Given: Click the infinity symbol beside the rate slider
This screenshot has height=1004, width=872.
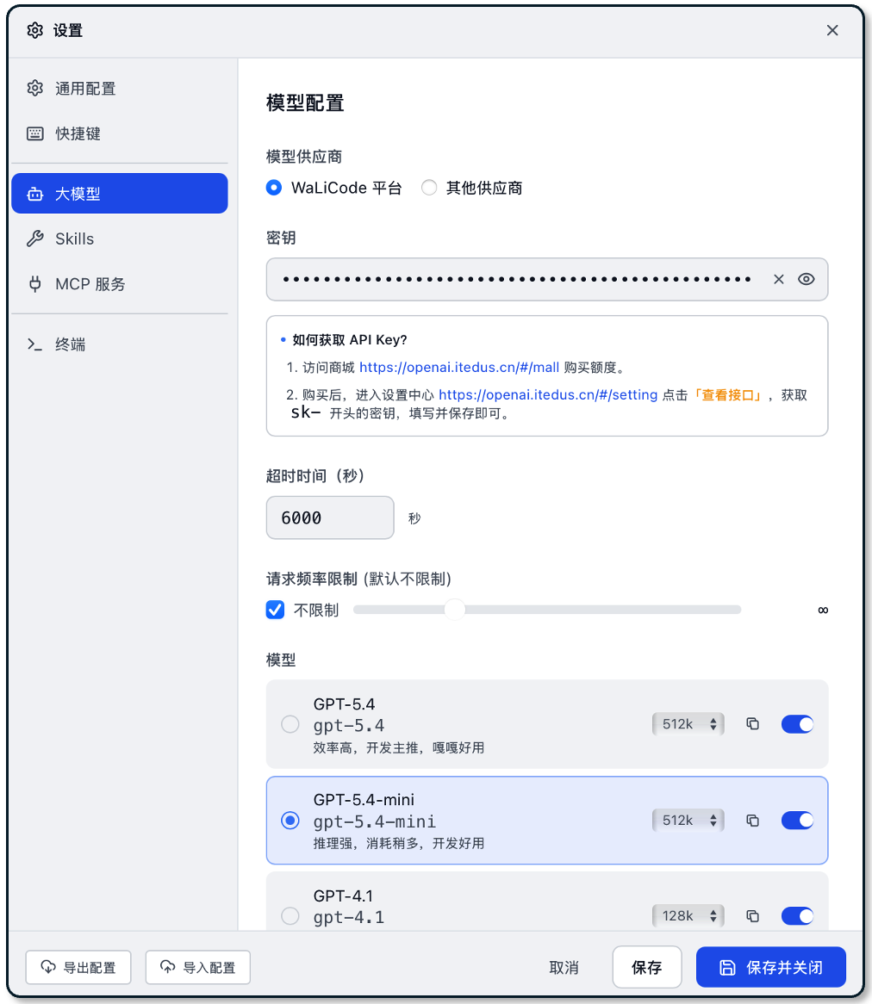Looking at the screenshot, I should point(823,610).
